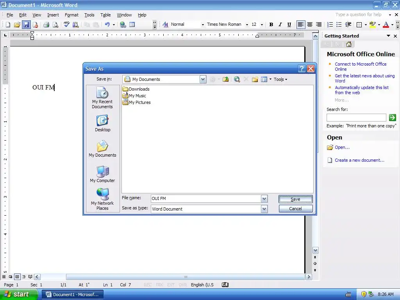Click the Home icon in Getting Started pane
Viewport: 400px width, 300px height.
[349, 45]
